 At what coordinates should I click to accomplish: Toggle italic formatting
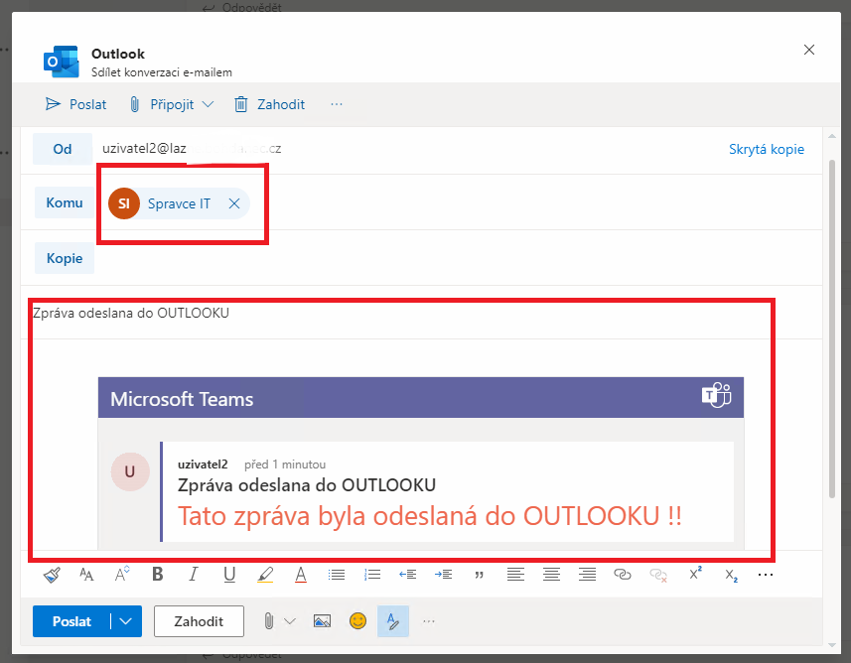194,574
